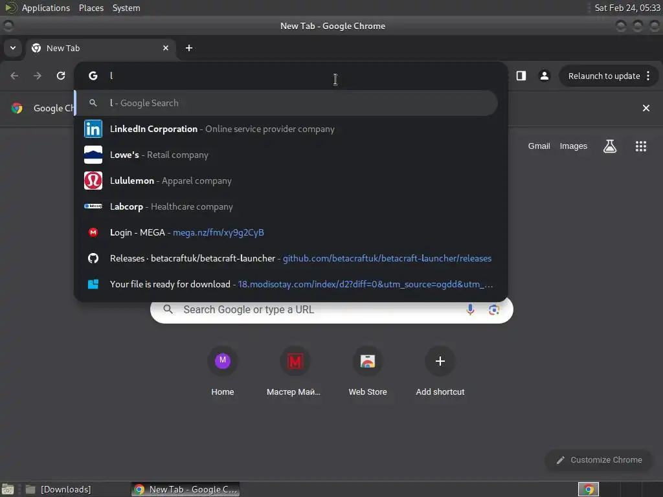Open the Places menu
This screenshot has width=663, height=497.
tap(91, 8)
